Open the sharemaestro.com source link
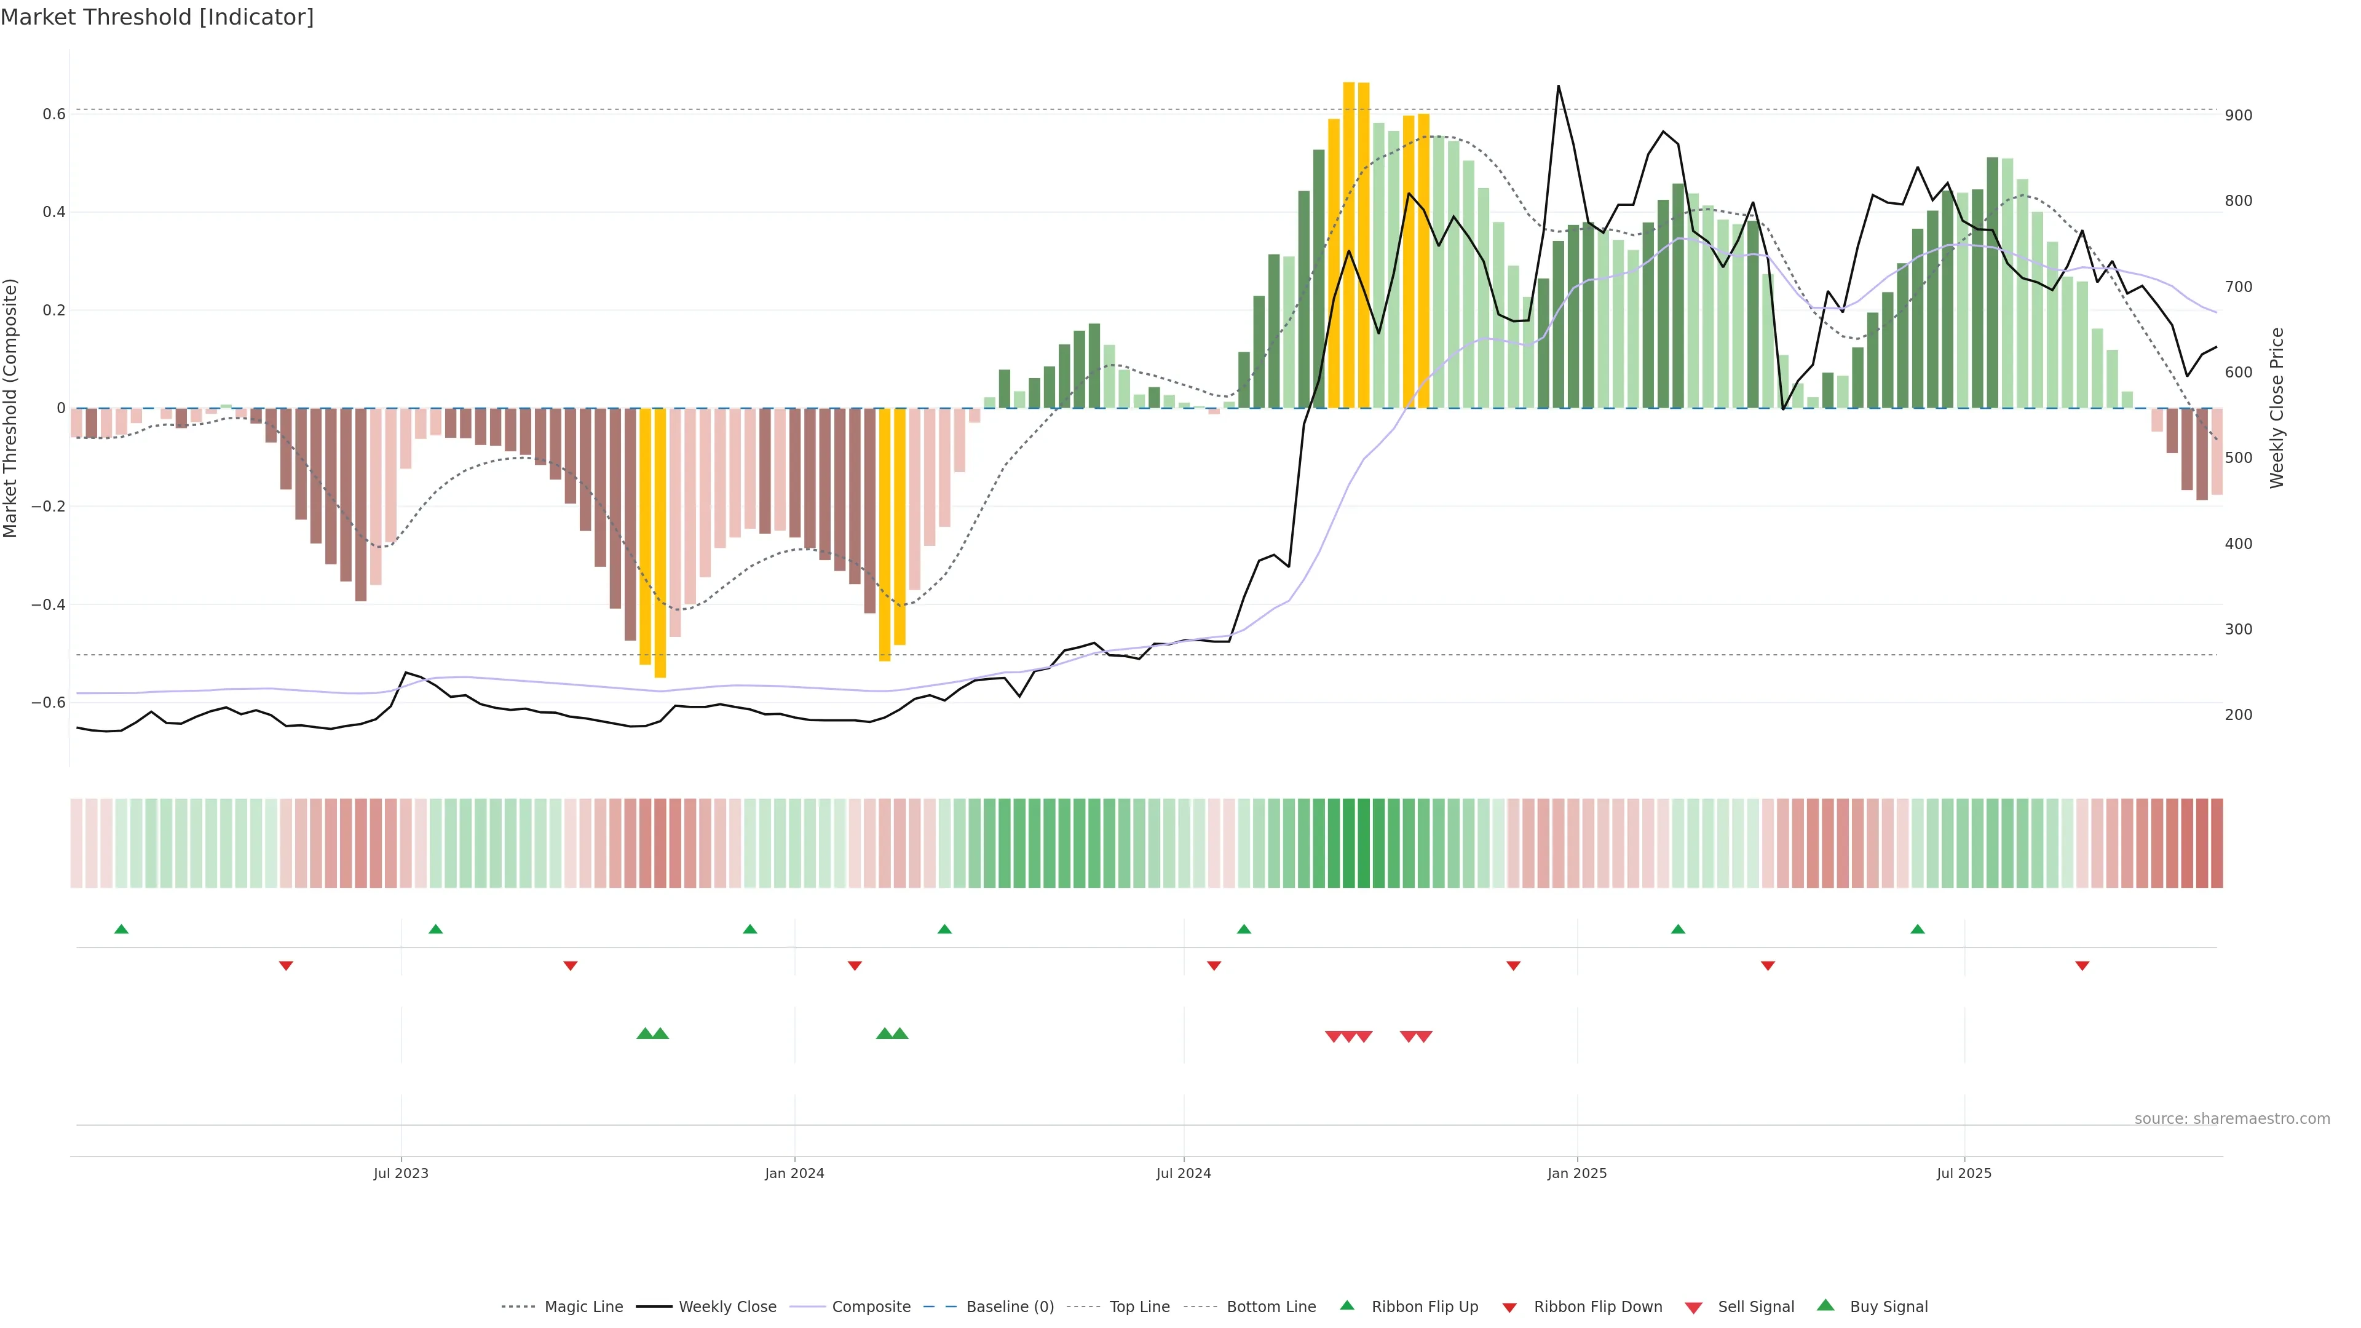2361x1328 pixels. pos(2232,1119)
